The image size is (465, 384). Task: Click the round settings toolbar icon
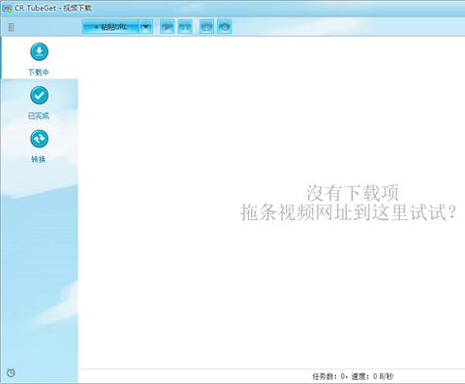pos(225,27)
